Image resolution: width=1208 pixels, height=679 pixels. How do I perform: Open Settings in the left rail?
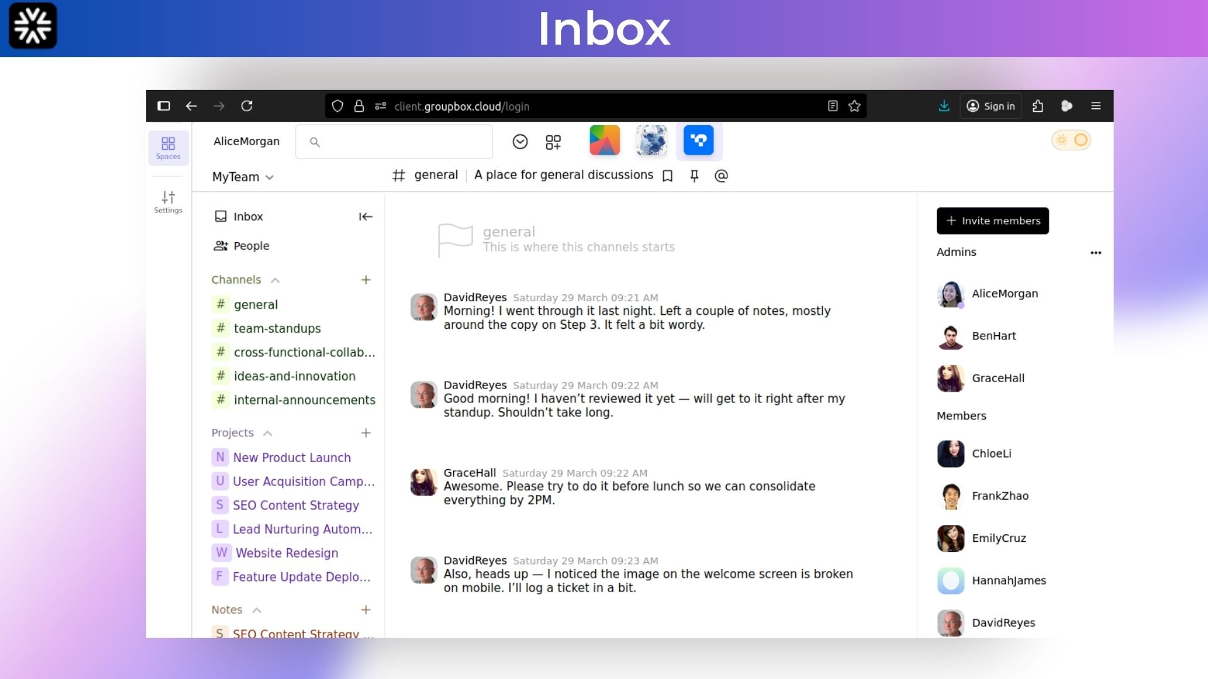click(168, 202)
